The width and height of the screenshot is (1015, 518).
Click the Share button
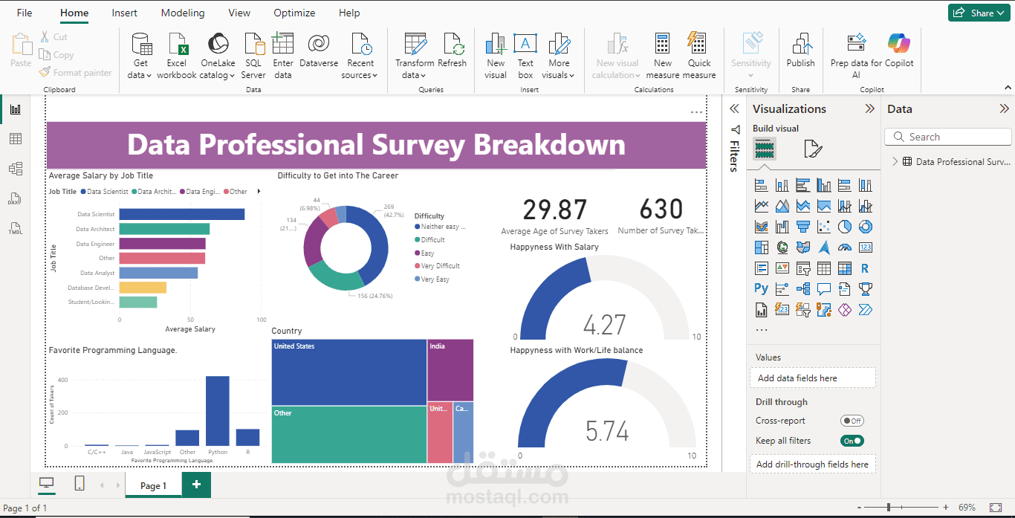pos(979,13)
